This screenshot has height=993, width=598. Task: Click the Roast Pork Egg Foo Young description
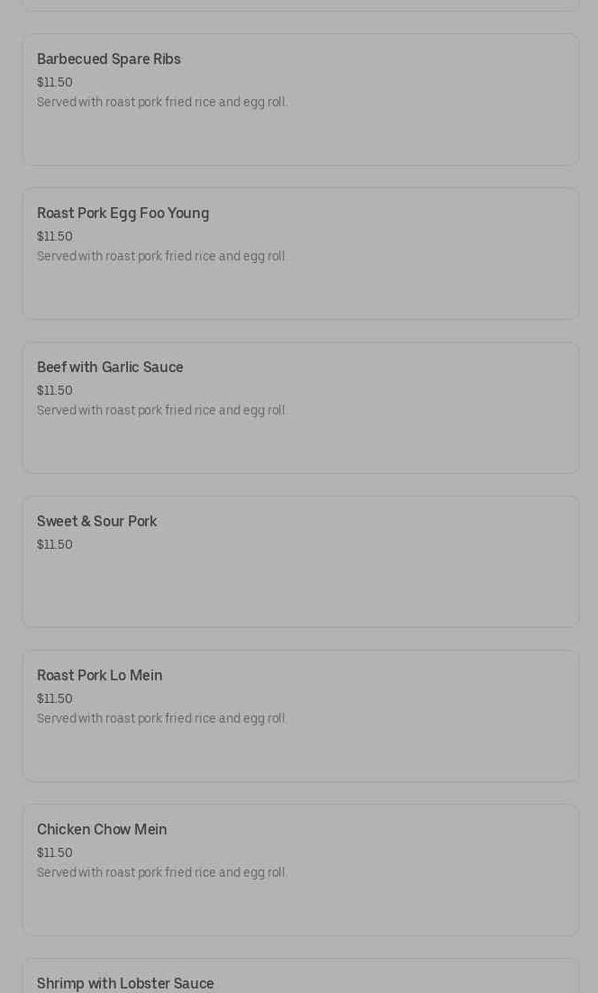point(162,257)
